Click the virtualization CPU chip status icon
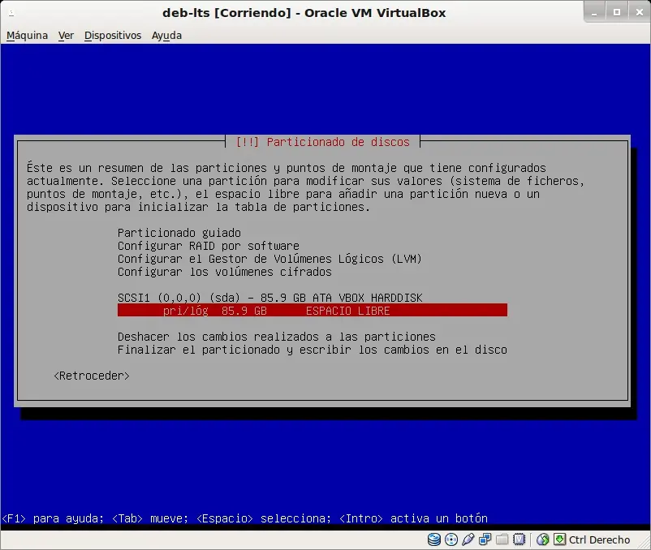Screen dimensions: 651x550 [x=519, y=539]
